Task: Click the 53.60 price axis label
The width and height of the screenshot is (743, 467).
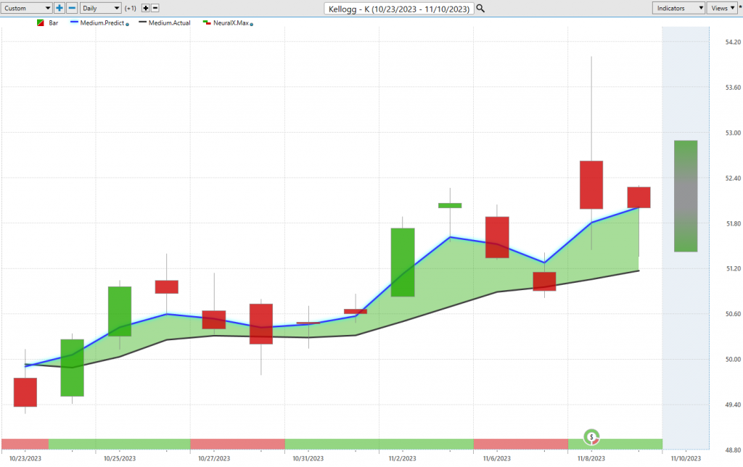Action: (733, 88)
